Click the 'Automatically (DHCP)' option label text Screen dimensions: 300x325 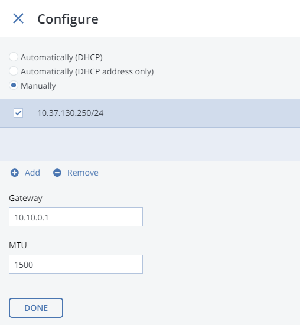point(61,57)
